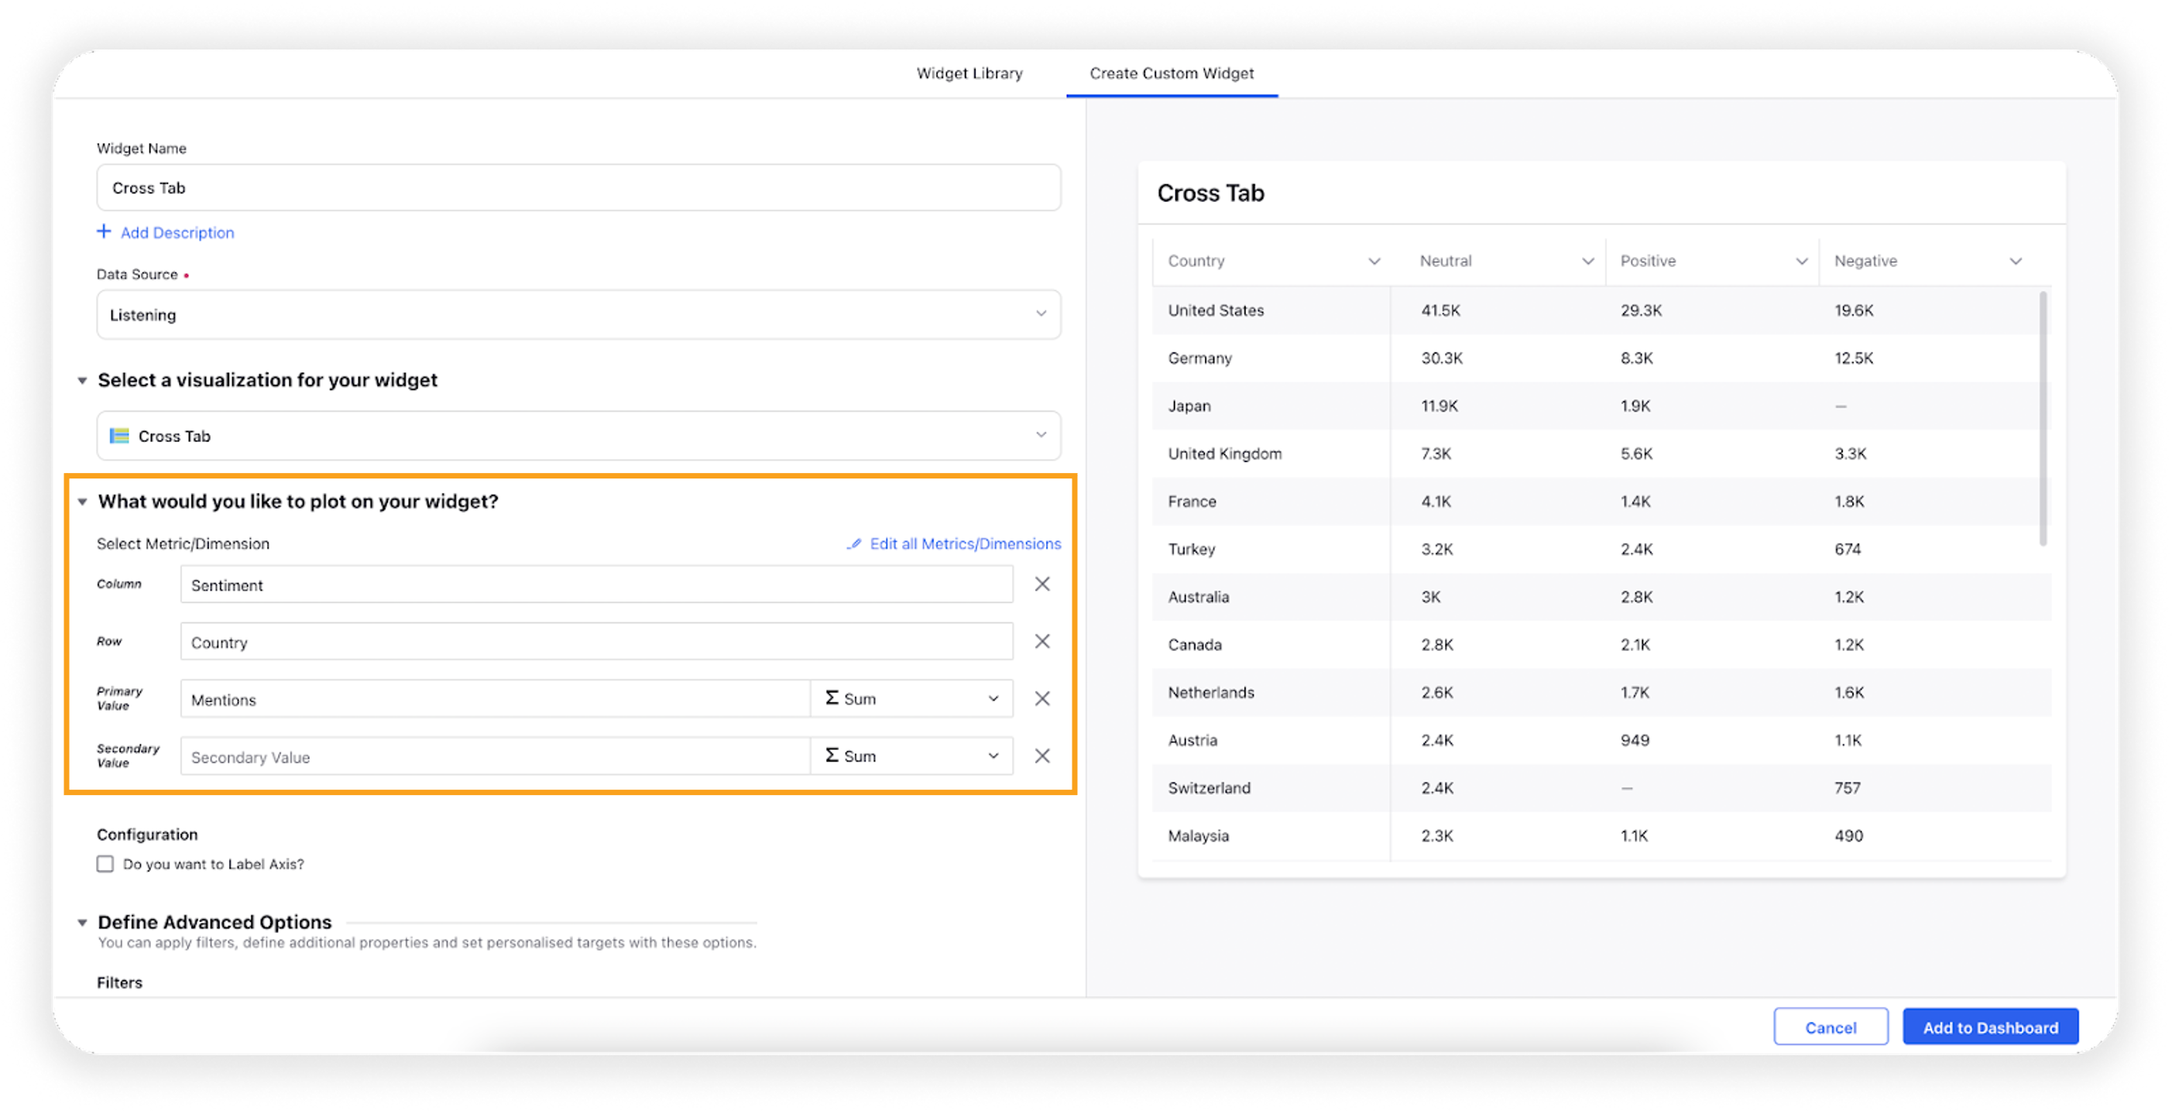Click the Add Description link

tap(177, 232)
